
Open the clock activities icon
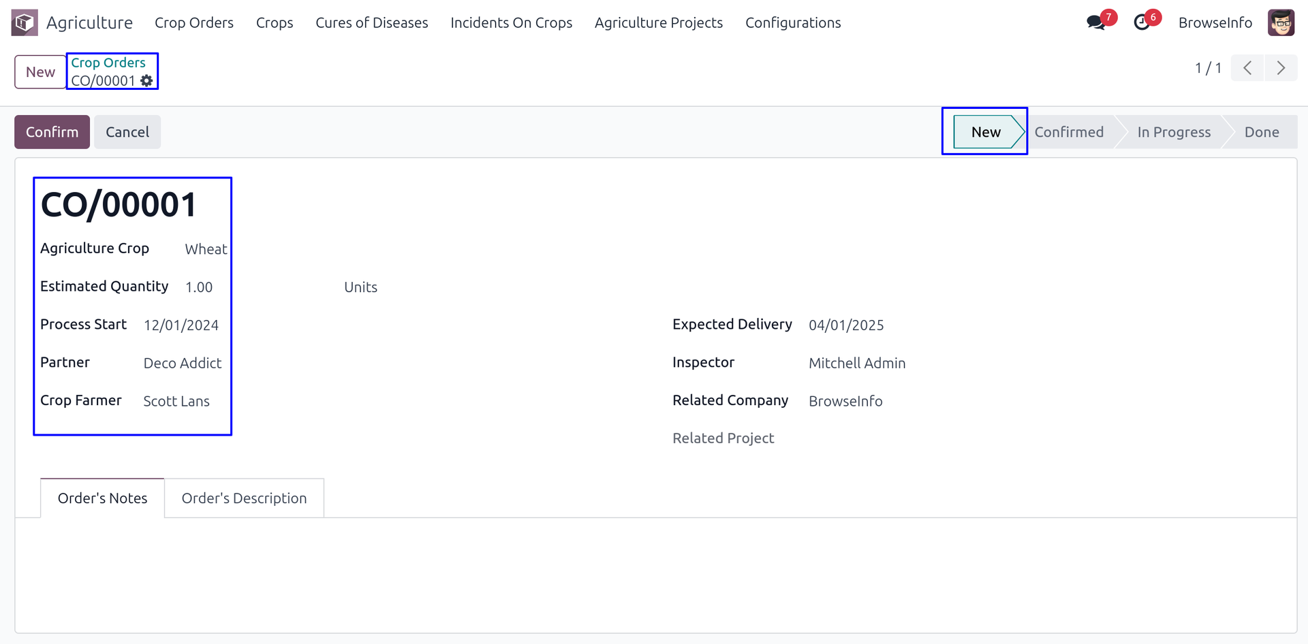(1142, 22)
